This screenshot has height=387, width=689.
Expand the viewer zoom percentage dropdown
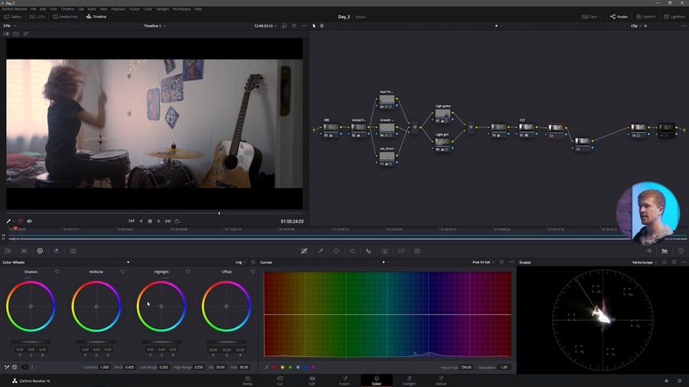click(10, 25)
